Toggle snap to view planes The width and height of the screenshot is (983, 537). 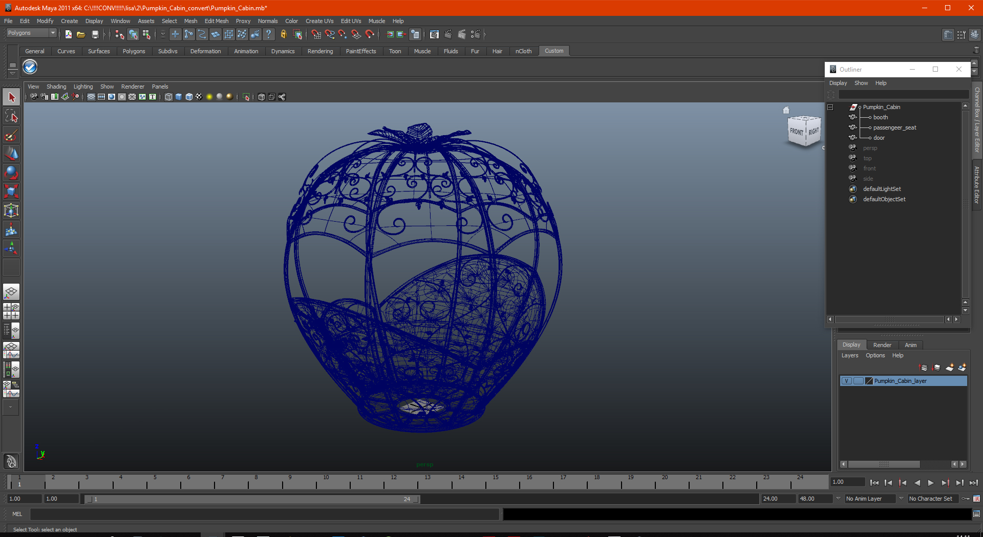click(356, 34)
